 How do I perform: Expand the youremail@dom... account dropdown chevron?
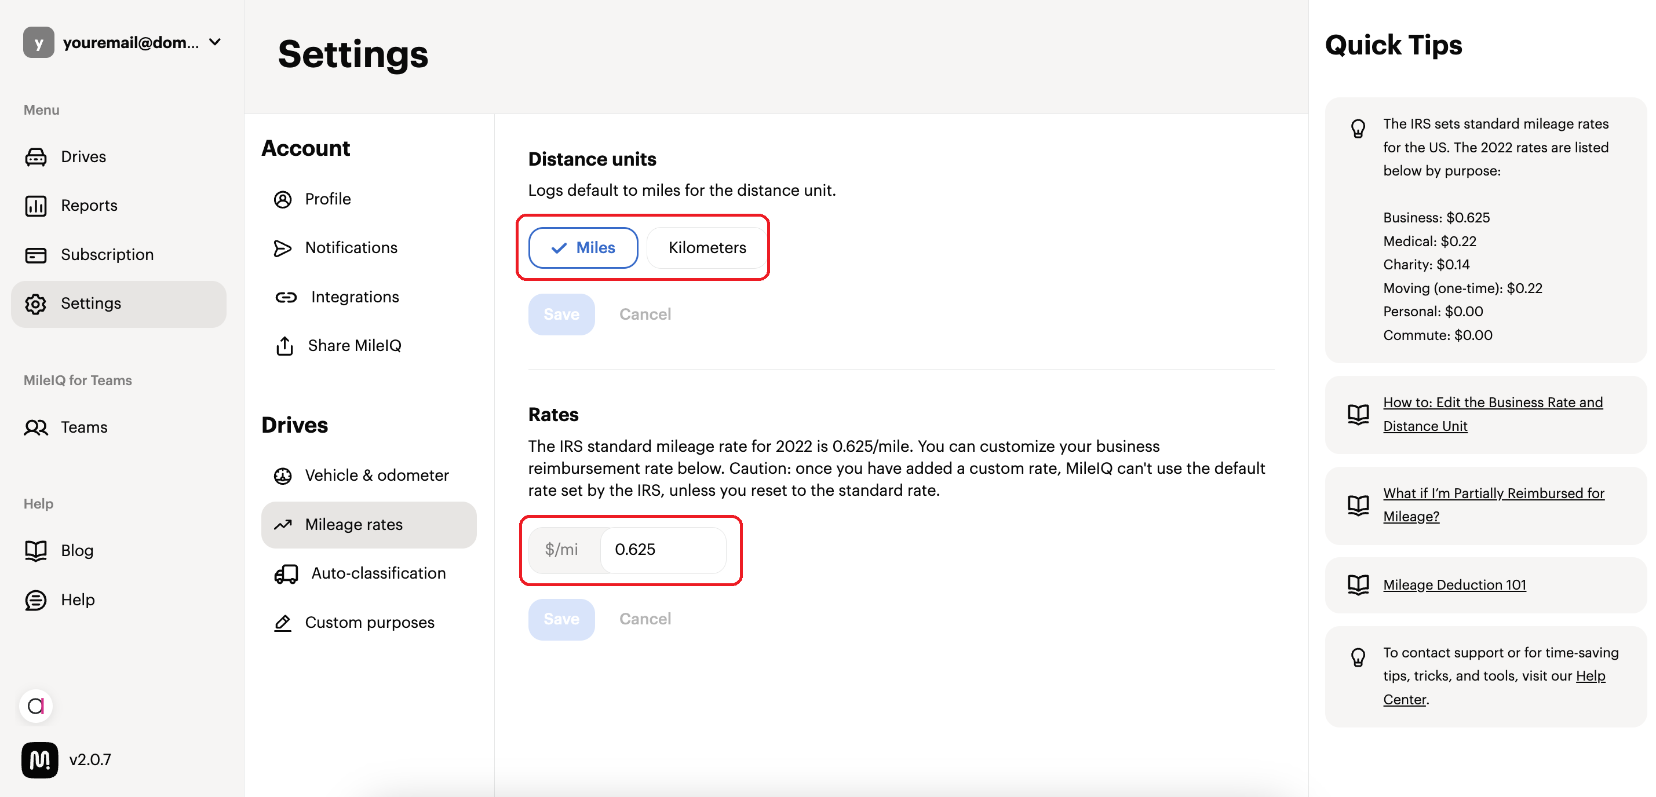(216, 42)
